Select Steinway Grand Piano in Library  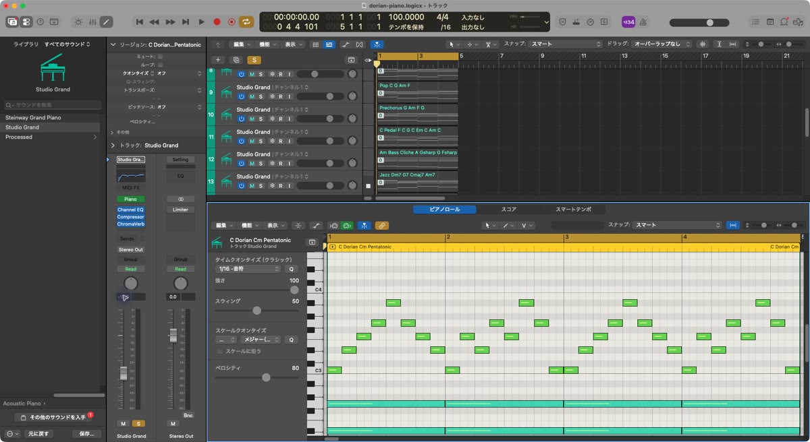tap(51, 117)
